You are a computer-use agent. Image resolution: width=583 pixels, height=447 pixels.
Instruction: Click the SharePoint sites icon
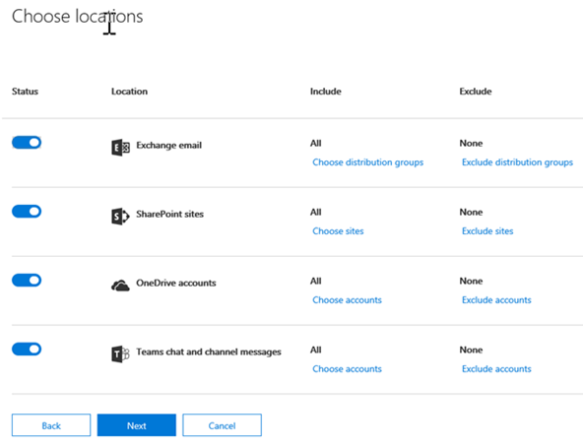(120, 216)
